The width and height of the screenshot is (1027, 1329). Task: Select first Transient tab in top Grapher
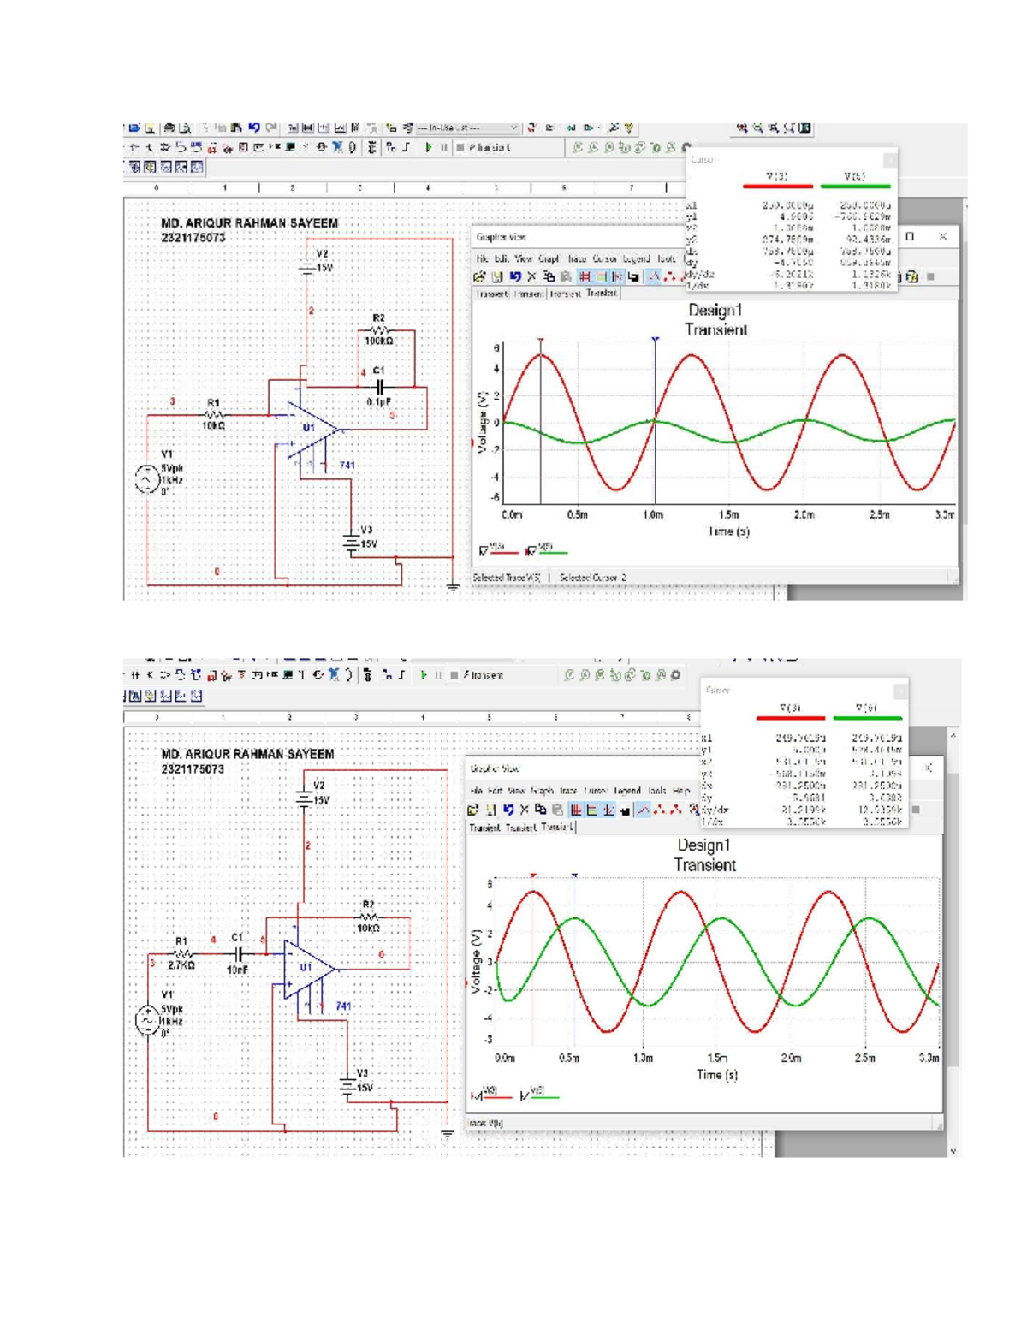click(x=491, y=294)
